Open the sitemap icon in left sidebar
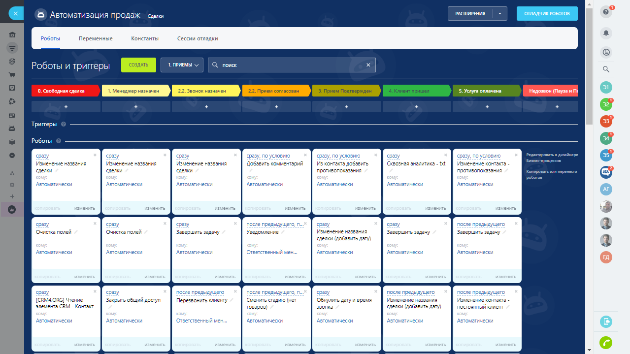This screenshot has width=630, height=354. click(x=12, y=173)
